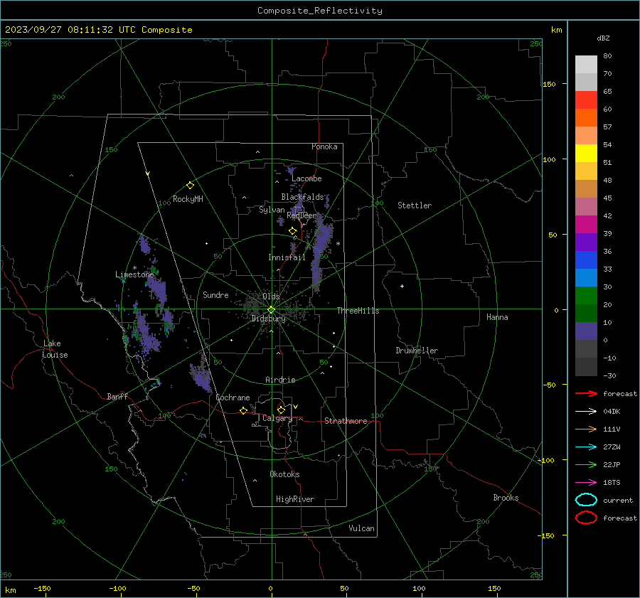Click the Ponoka label

tap(324, 146)
